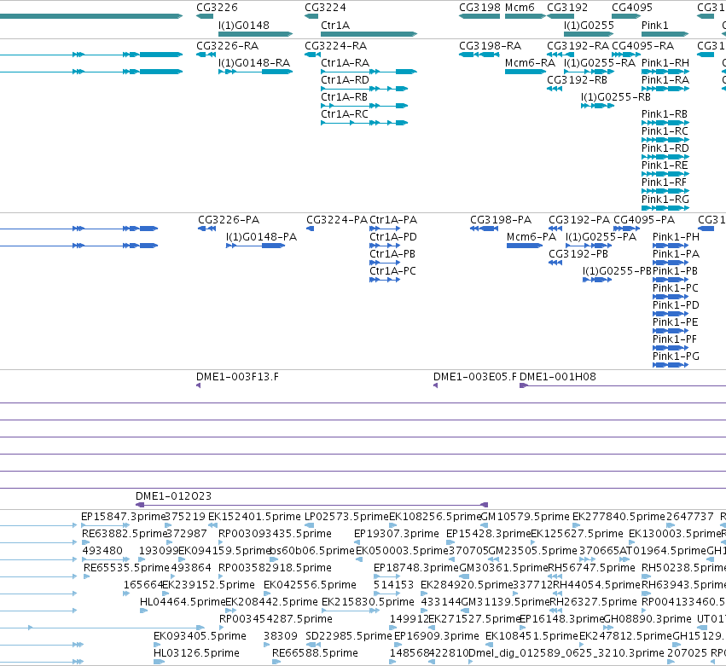Image resolution: width=726 pixels, height=666 pixels.
Task: Select the Pink1-RC transcript label
Action: click(665, 131)
